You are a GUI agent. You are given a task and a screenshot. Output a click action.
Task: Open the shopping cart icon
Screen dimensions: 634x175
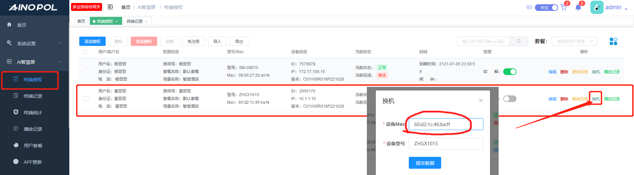point(564,8)
